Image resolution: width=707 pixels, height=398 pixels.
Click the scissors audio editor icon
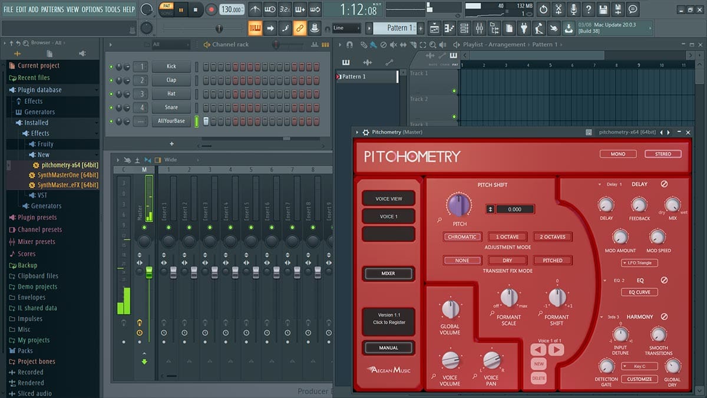(x=558, y=9)
